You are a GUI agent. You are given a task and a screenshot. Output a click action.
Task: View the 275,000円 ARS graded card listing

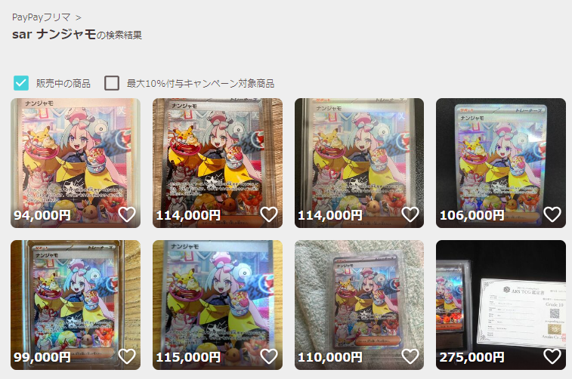[x=501, y=305]
